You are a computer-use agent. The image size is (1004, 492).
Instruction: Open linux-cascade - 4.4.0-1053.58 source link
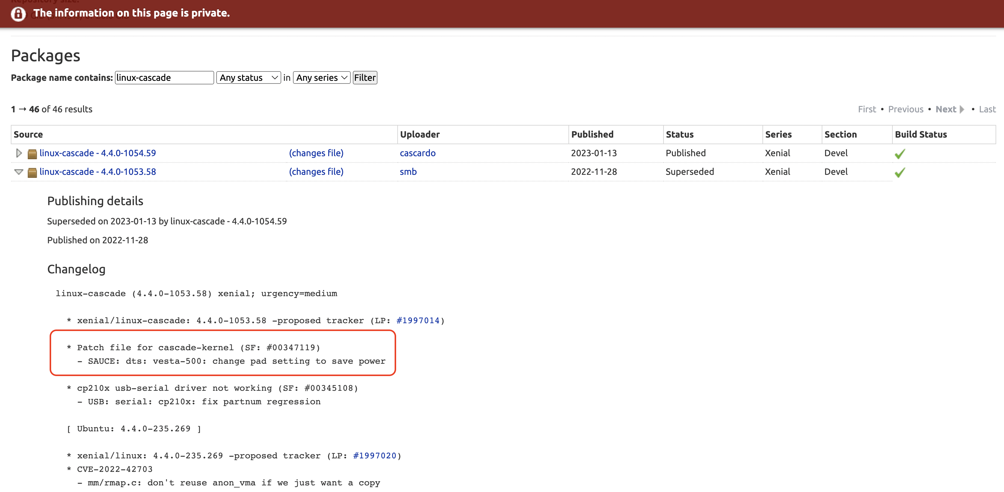(97, 172)
